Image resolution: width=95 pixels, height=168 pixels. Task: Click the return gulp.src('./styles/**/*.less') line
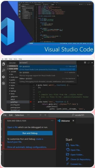click(60, 104)
